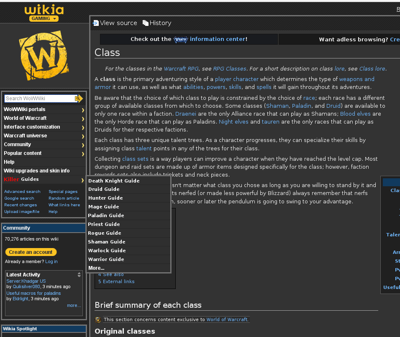Open Recent changes link
400x337 pixels.
pyautogui.click(x=21, y=205)
